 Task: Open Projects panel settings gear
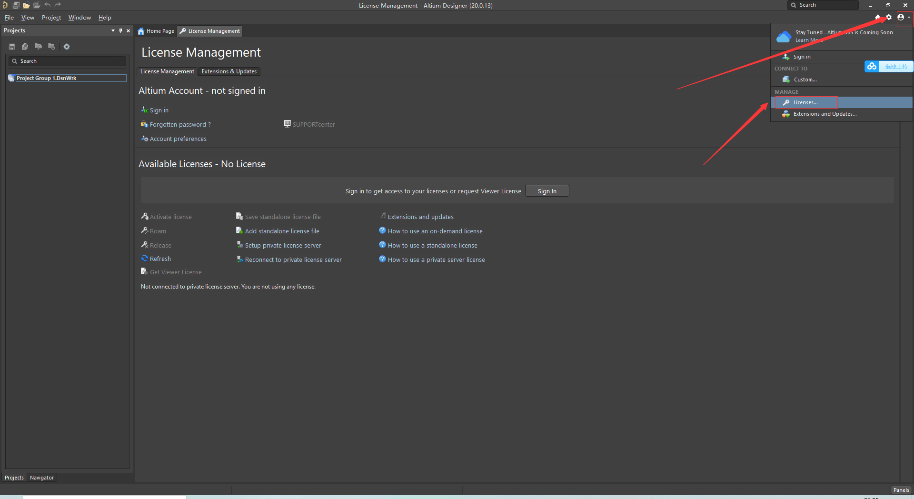tap(67, 47)
